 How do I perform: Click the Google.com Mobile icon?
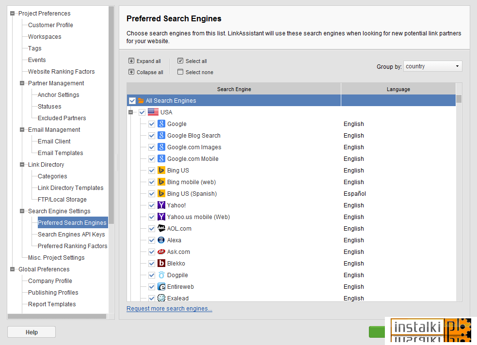pyautogui.click(x=161, y=158)
